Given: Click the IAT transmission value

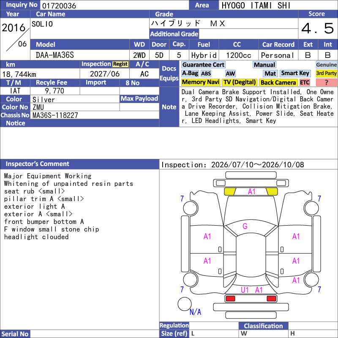Looking at the screenshot, I should pos(15,91).
